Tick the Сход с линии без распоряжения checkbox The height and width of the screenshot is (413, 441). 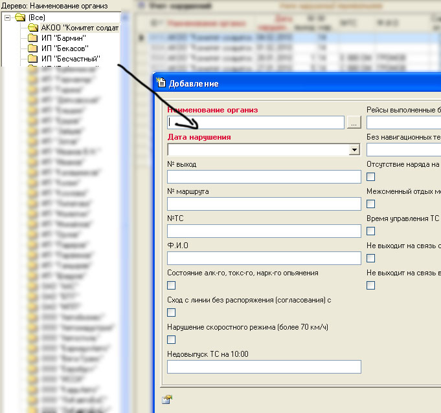172,312
